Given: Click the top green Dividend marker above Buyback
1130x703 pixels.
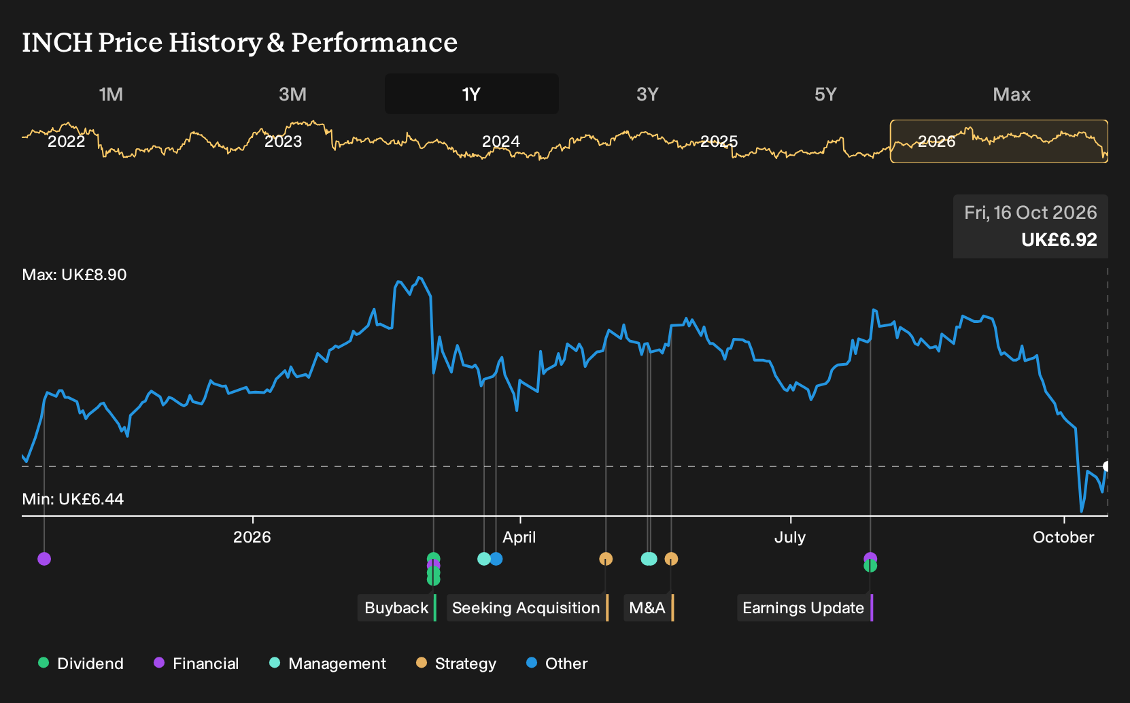Looking at the screenshot, I should [433, 558].
